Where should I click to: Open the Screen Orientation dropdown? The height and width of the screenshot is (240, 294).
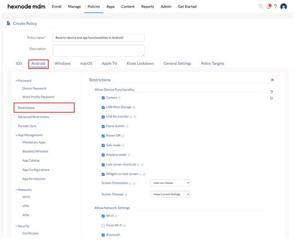click(170, 183)
